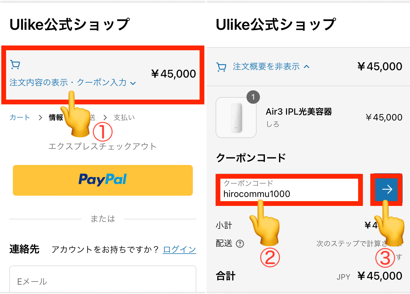Click the ログイン link
Image resolution: width=410 pixels, height=294 pixels.
(179, 249)
